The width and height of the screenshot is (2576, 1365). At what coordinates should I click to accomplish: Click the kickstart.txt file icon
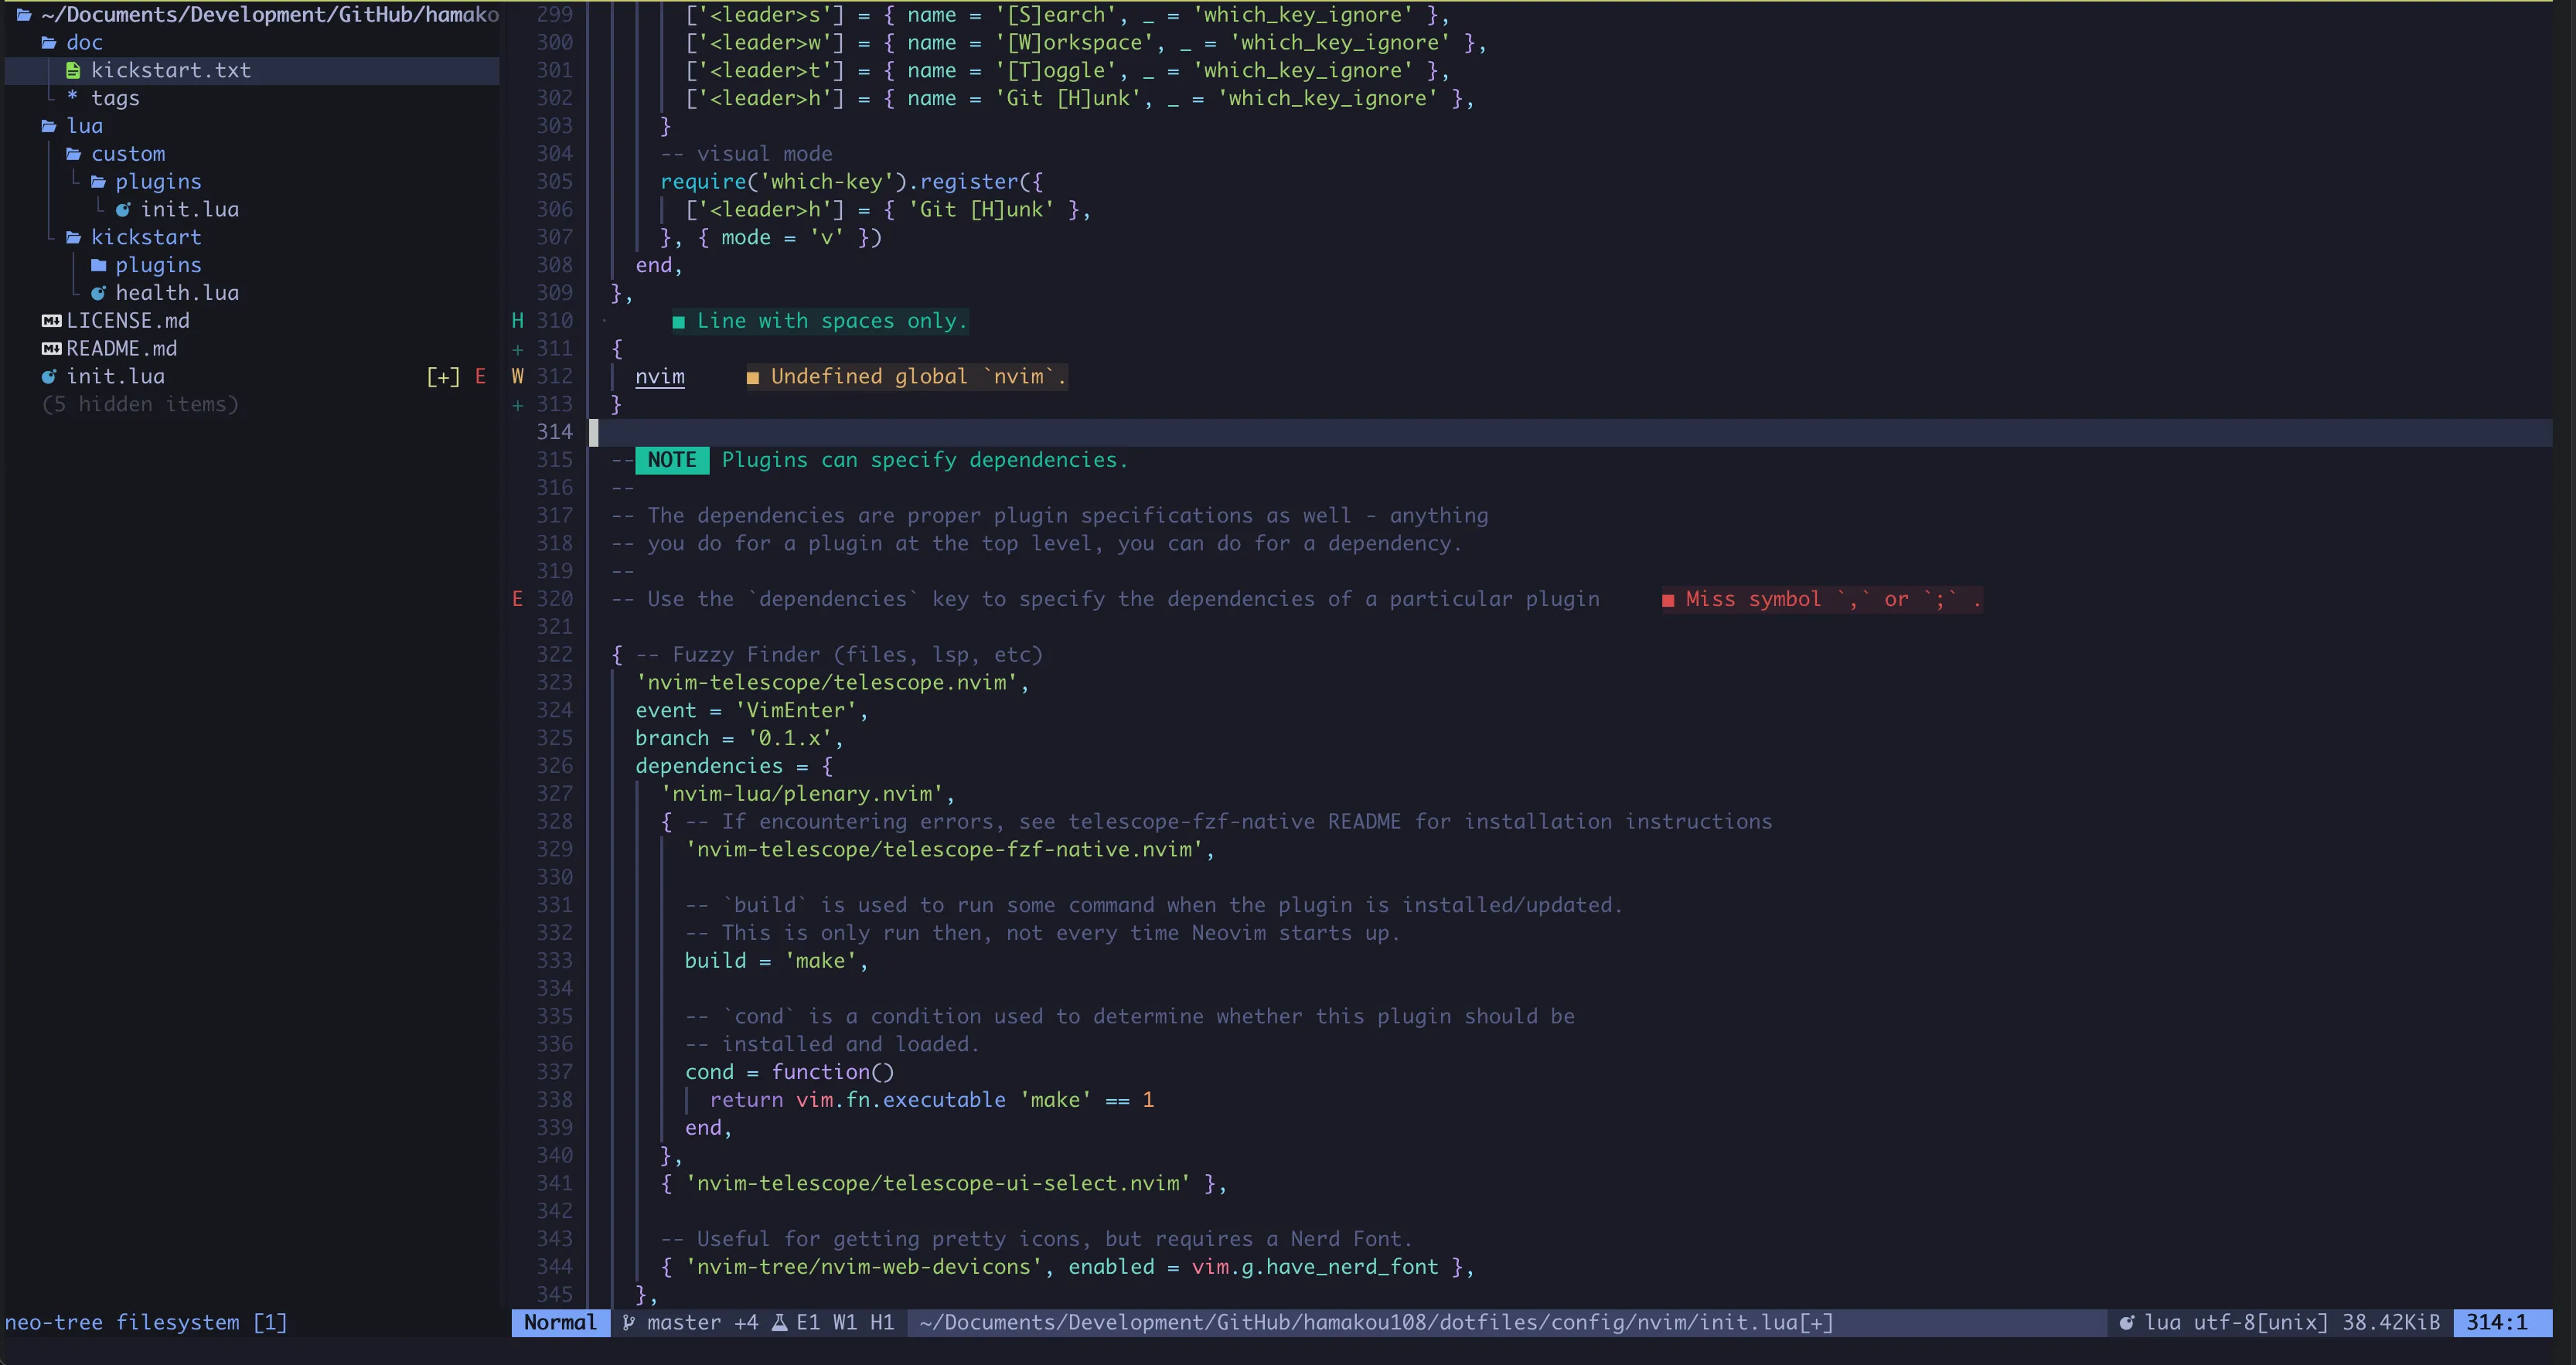point(73,70)
